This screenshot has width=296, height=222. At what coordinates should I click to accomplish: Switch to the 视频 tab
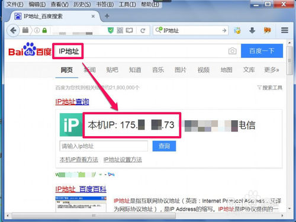(204, 70)
